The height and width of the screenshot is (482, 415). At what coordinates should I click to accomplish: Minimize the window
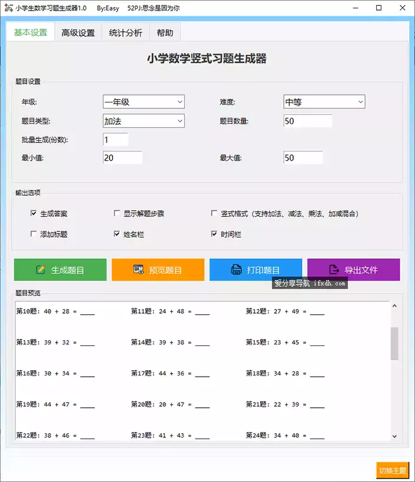[x=356, y=8]
